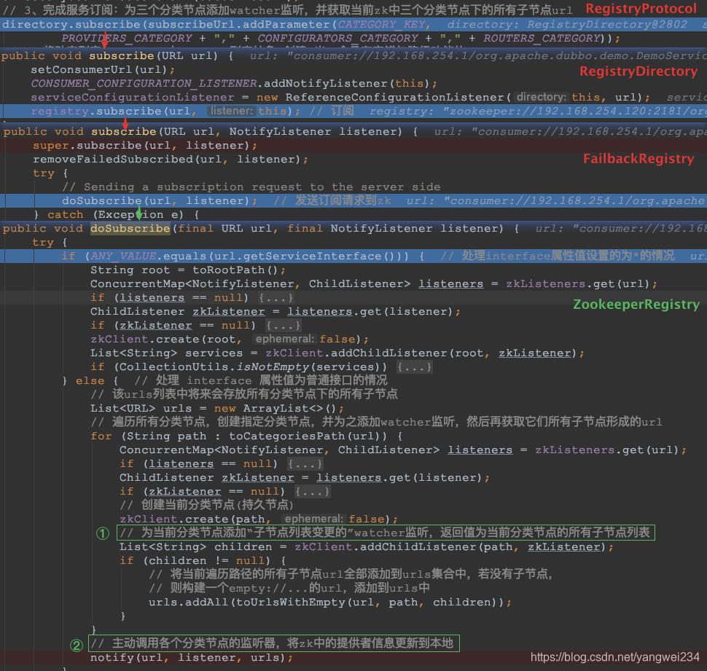Click addChildListener(path, zkListener) call
The image size is (707, 671).
pos(483,546)
